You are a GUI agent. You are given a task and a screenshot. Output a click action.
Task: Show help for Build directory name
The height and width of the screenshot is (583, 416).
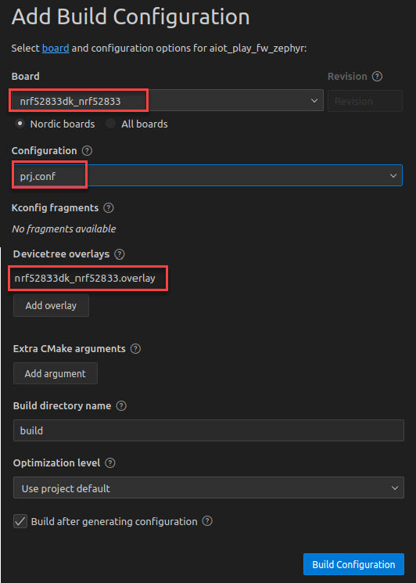[x=121, y=405]
